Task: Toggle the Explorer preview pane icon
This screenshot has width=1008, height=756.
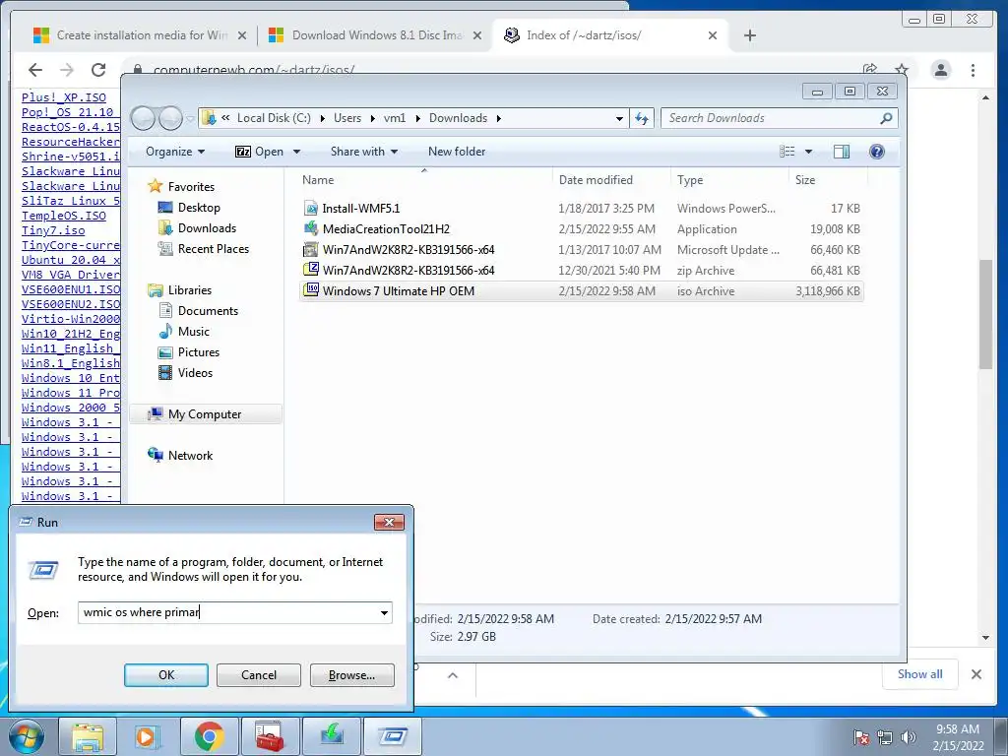Action: pyautogui.click(x=841, y=152)
